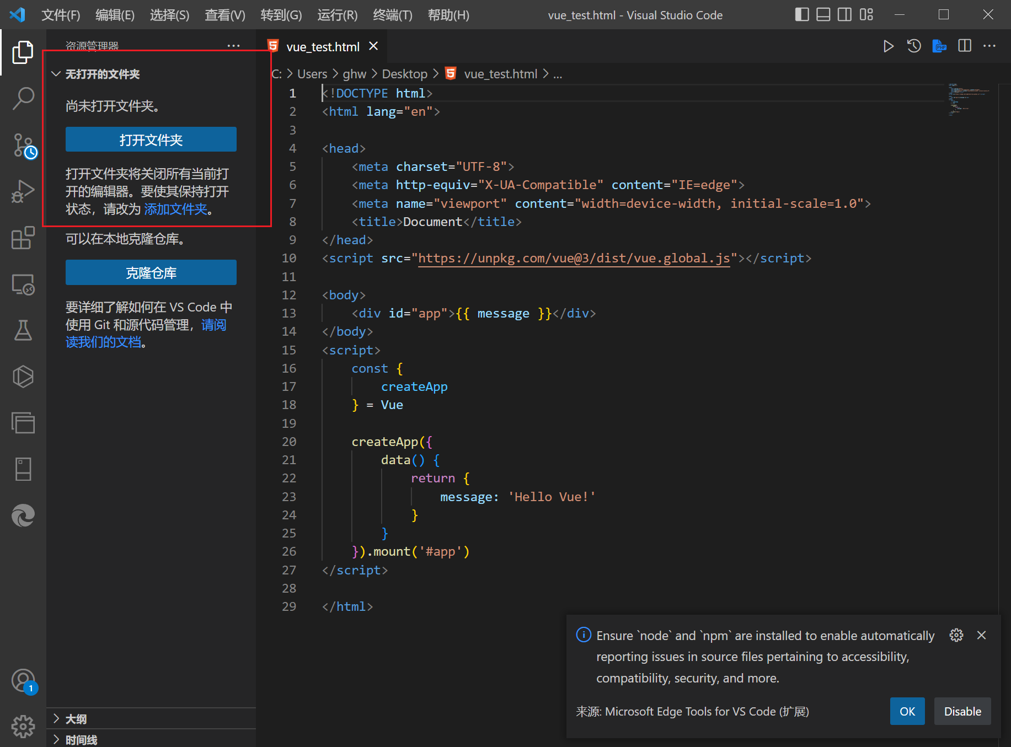1011x747 pixels.
Task: Open the 终端(T) menu
Action: [x=392, y=15]
